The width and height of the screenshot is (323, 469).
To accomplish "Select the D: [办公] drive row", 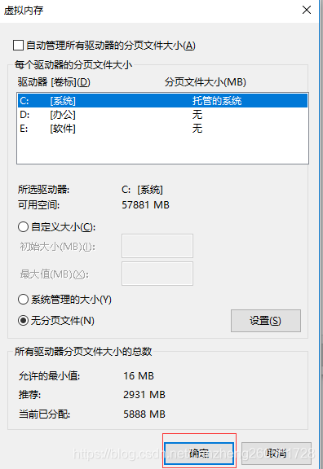I will (x=162, y=115).
